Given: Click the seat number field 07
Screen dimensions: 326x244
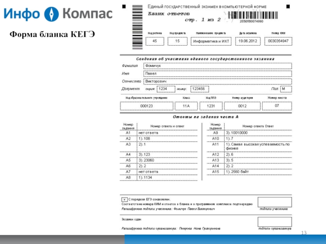Looking at the screenshot, I should coord(277,106).
